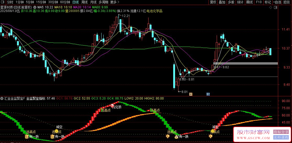292x143 pixels.
Task: Click the GC1: 56.78 indicator value
Action: [65, 98]
